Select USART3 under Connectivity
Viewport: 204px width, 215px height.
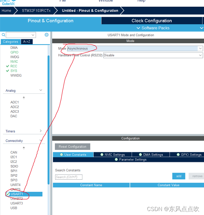[x=16, y=203]
